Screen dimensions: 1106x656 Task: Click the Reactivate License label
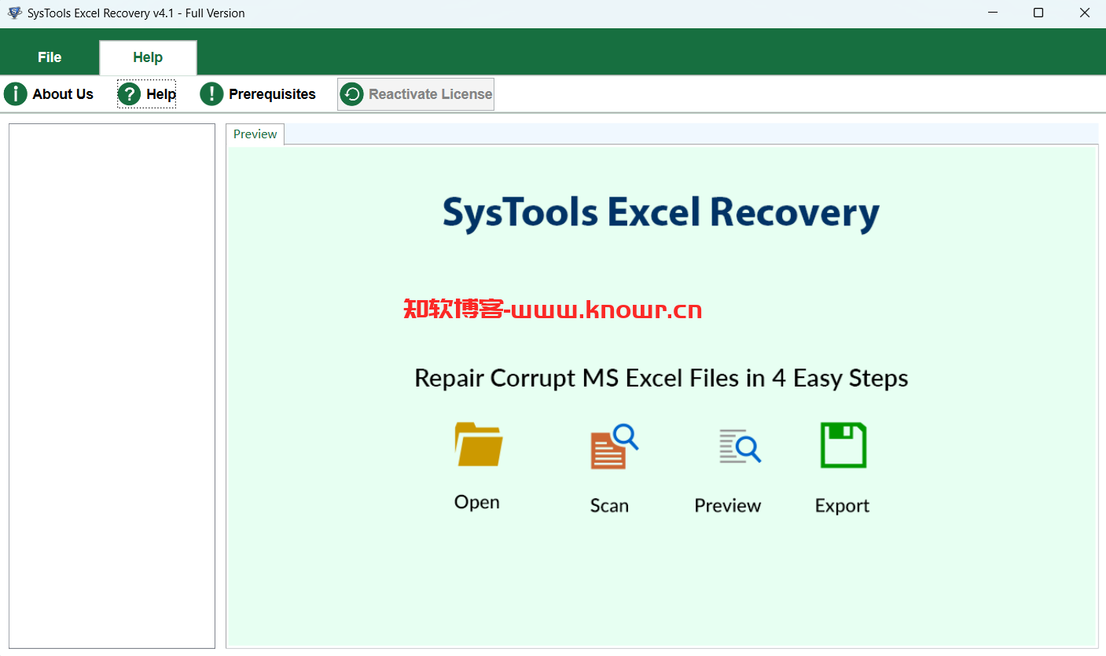431,94
